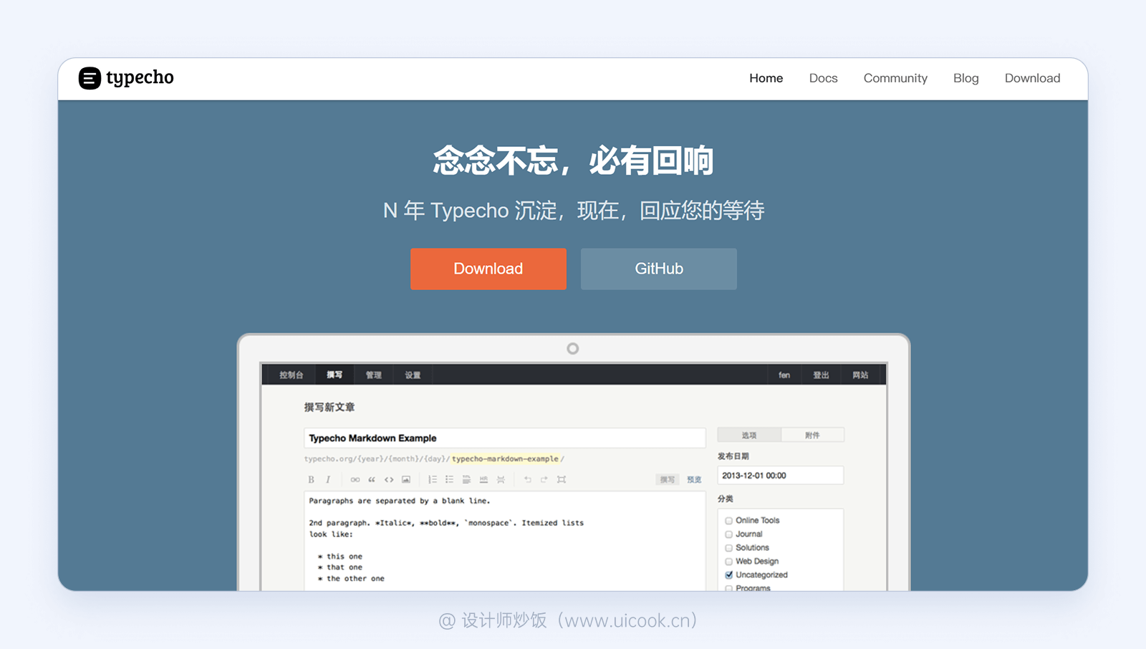Switch to the 附件 (attachments) tab
This screenshot has height=649, width=1146.
(x=813, y=435)
